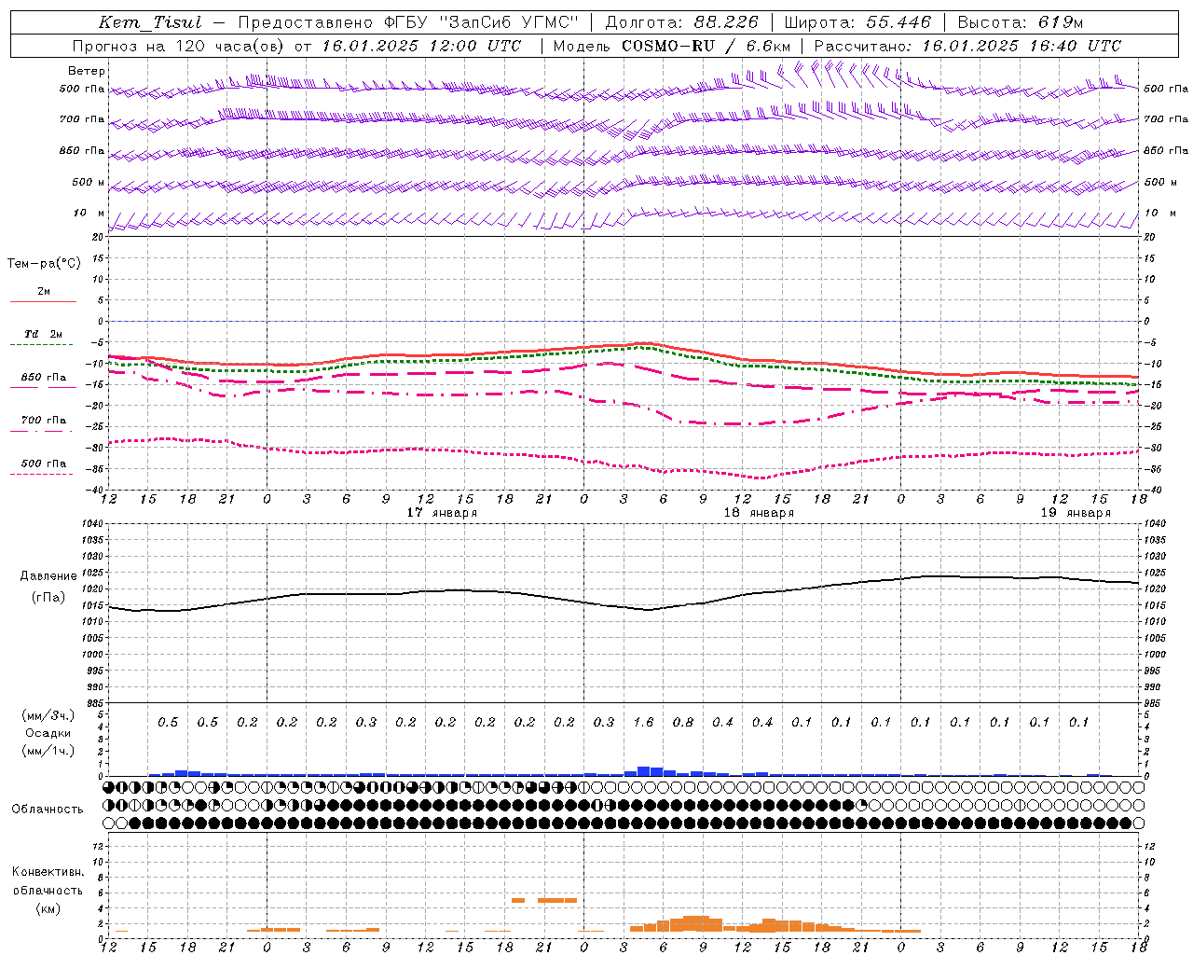Image resolution: width=1193 pixels, height=955 pixels.
Task: Click the Td 2м legend entry
Action: (x=43, y=334)
